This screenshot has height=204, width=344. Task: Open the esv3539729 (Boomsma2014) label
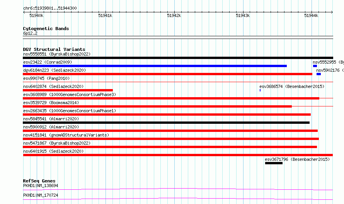point(51,103)
